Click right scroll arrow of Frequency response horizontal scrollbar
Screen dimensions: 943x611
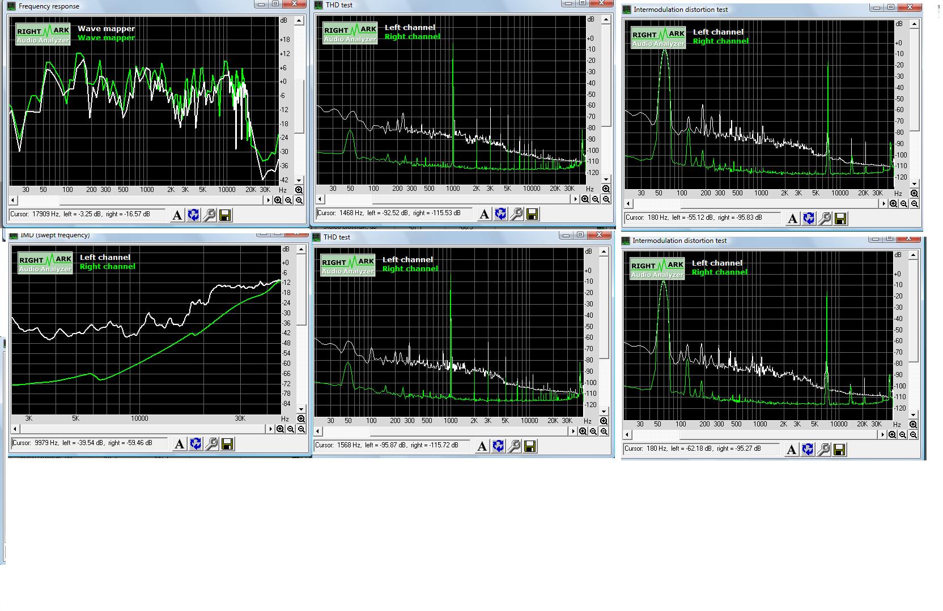[269, 200]
